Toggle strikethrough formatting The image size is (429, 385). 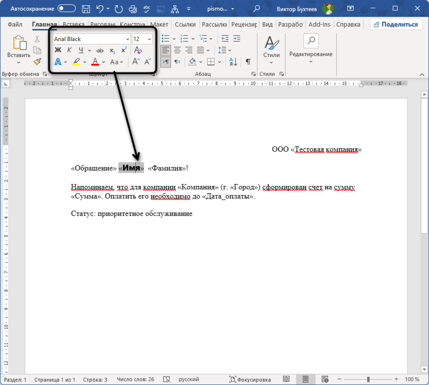100,51
